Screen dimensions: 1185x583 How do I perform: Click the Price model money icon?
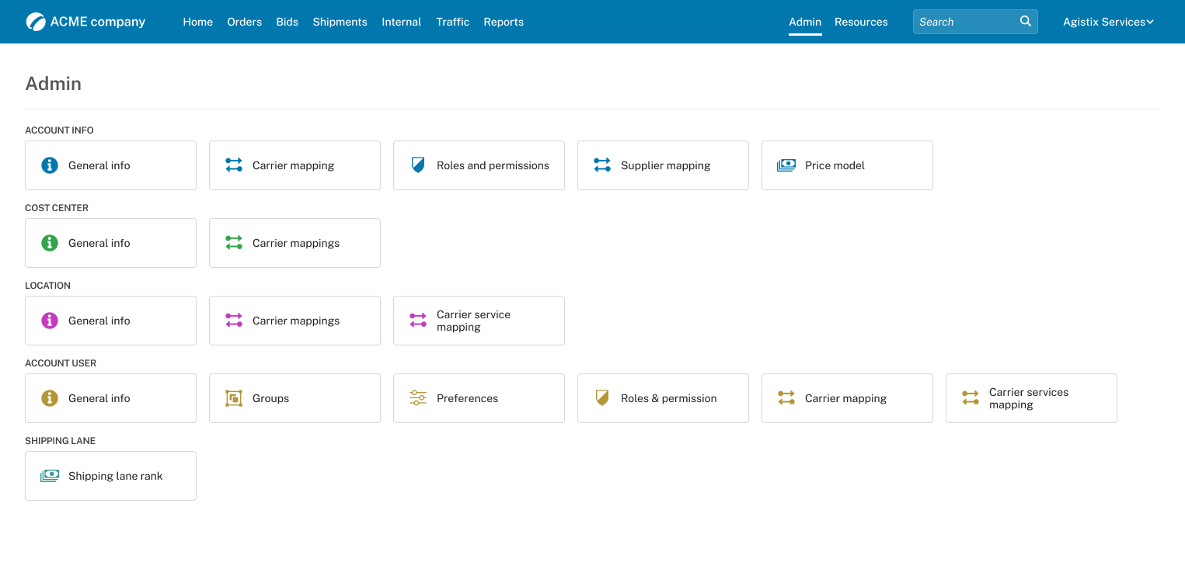pos(786,165)
